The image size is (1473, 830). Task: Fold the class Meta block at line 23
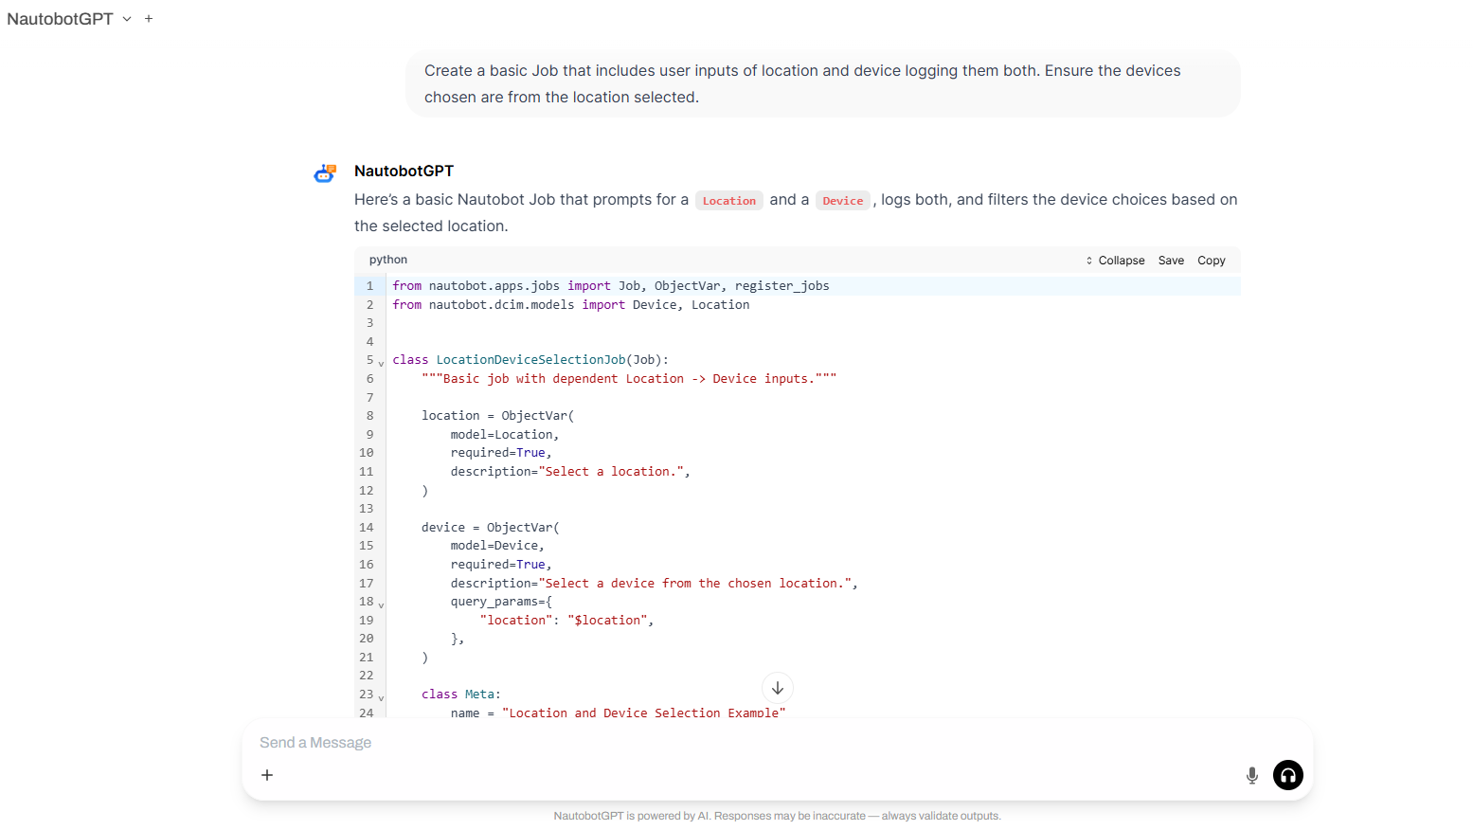click(381, 697)
